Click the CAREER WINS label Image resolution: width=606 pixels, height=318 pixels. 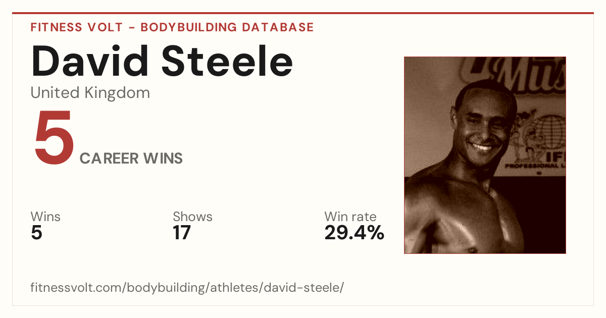click(x=131, y=158)
